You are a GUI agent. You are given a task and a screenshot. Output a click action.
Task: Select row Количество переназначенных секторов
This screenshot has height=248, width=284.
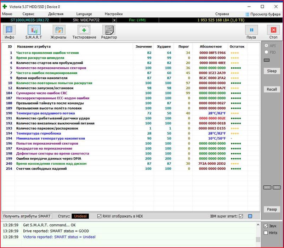130,68
